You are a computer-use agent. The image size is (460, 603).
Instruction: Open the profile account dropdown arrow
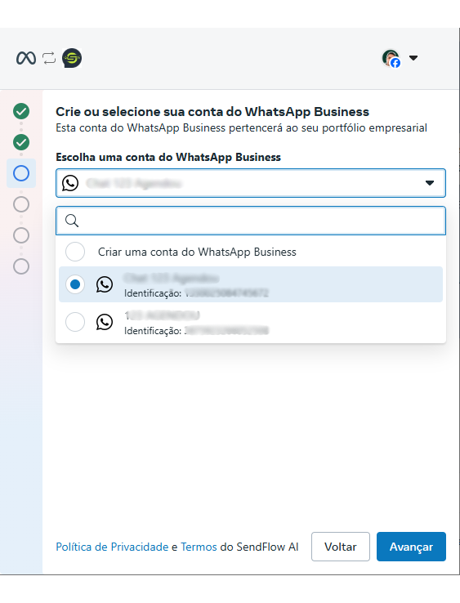point(413,58)
